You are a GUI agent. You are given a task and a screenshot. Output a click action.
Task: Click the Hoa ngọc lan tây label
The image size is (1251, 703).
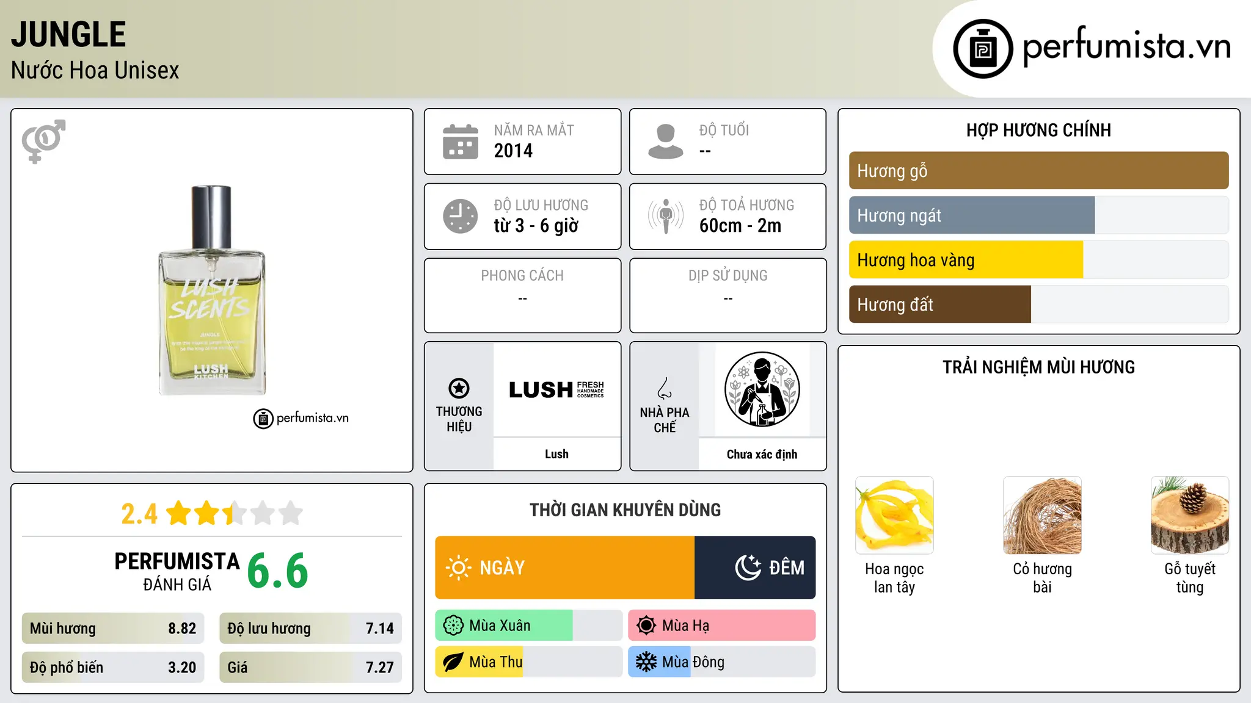[894, 578]
